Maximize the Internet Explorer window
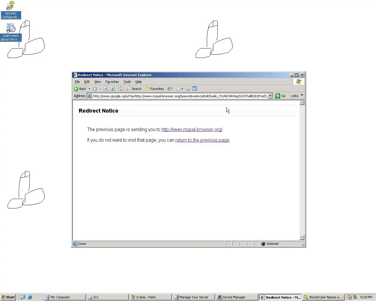 [x=297, y=75]
